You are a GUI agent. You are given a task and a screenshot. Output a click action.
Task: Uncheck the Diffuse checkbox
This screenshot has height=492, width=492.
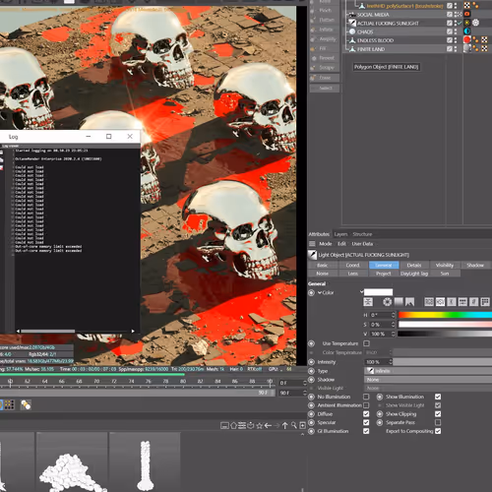[366, 414]
